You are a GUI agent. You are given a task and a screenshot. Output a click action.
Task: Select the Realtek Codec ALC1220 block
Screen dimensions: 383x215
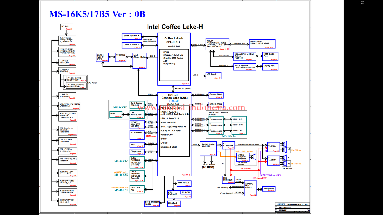[x=208, y=148]
